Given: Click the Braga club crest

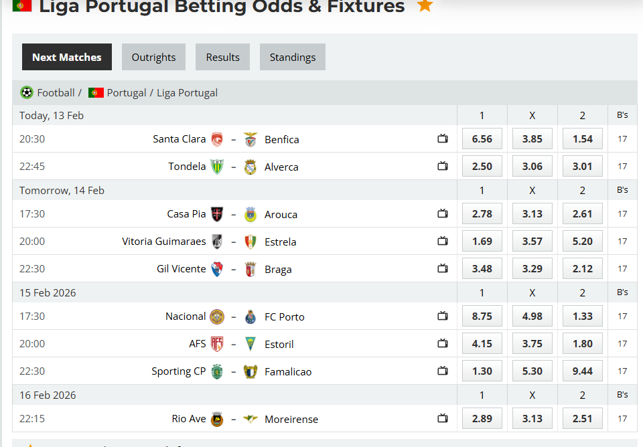Looking at the screenshot, I should click(x=250, y=268).
